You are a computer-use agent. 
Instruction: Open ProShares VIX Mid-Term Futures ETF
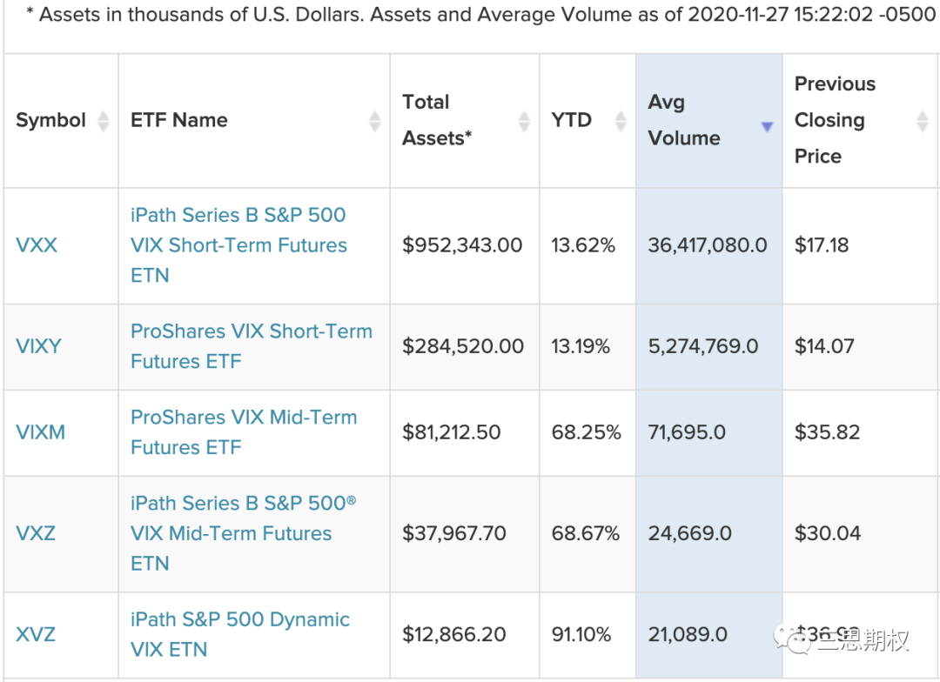coord(243,431)
